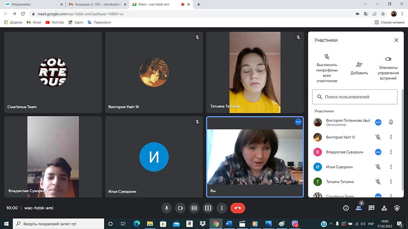The height and width of the screenshot is (229, 408).
Task: Leave the call with the red hang-up button
Action: [238, 208]
